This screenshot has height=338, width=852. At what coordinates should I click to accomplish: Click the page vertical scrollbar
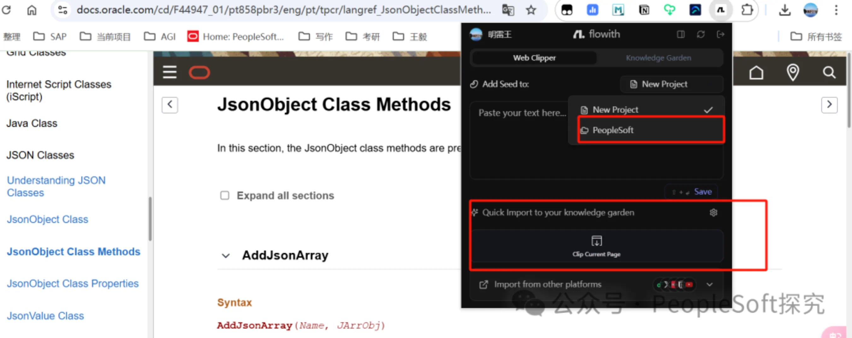[x=849, y=89]
